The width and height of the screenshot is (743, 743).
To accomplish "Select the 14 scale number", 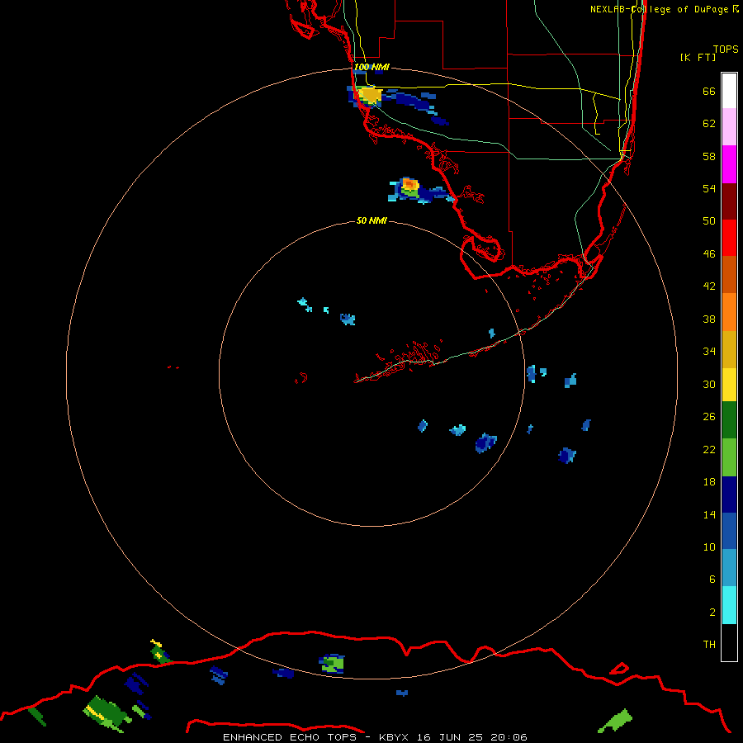I will pyautogui.click(x=709, y=514).
